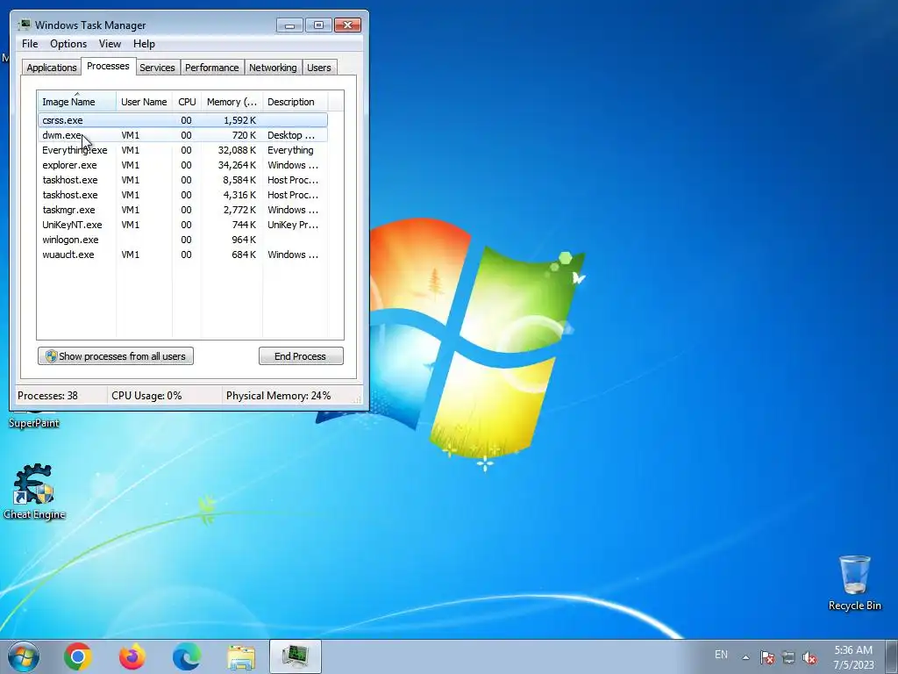Select the UniKeyNT.exe process
This screenshot has width=898, height=674.
point(182,225)
